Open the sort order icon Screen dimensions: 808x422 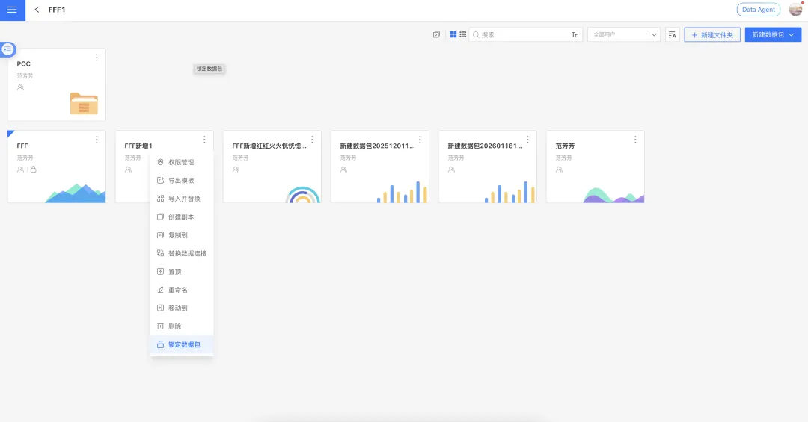672,35
